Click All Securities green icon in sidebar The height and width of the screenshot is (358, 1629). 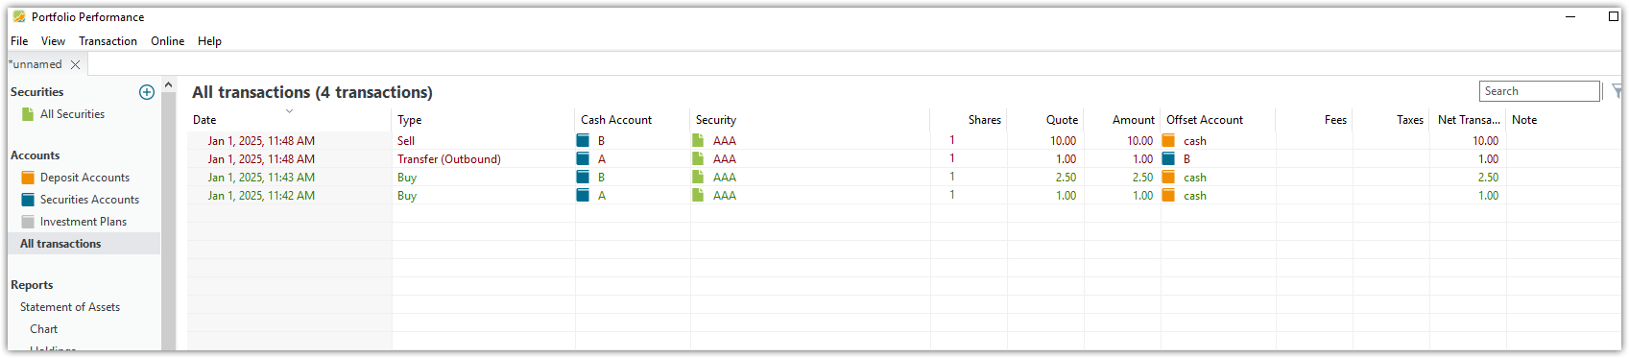click(x=28, y=114)
